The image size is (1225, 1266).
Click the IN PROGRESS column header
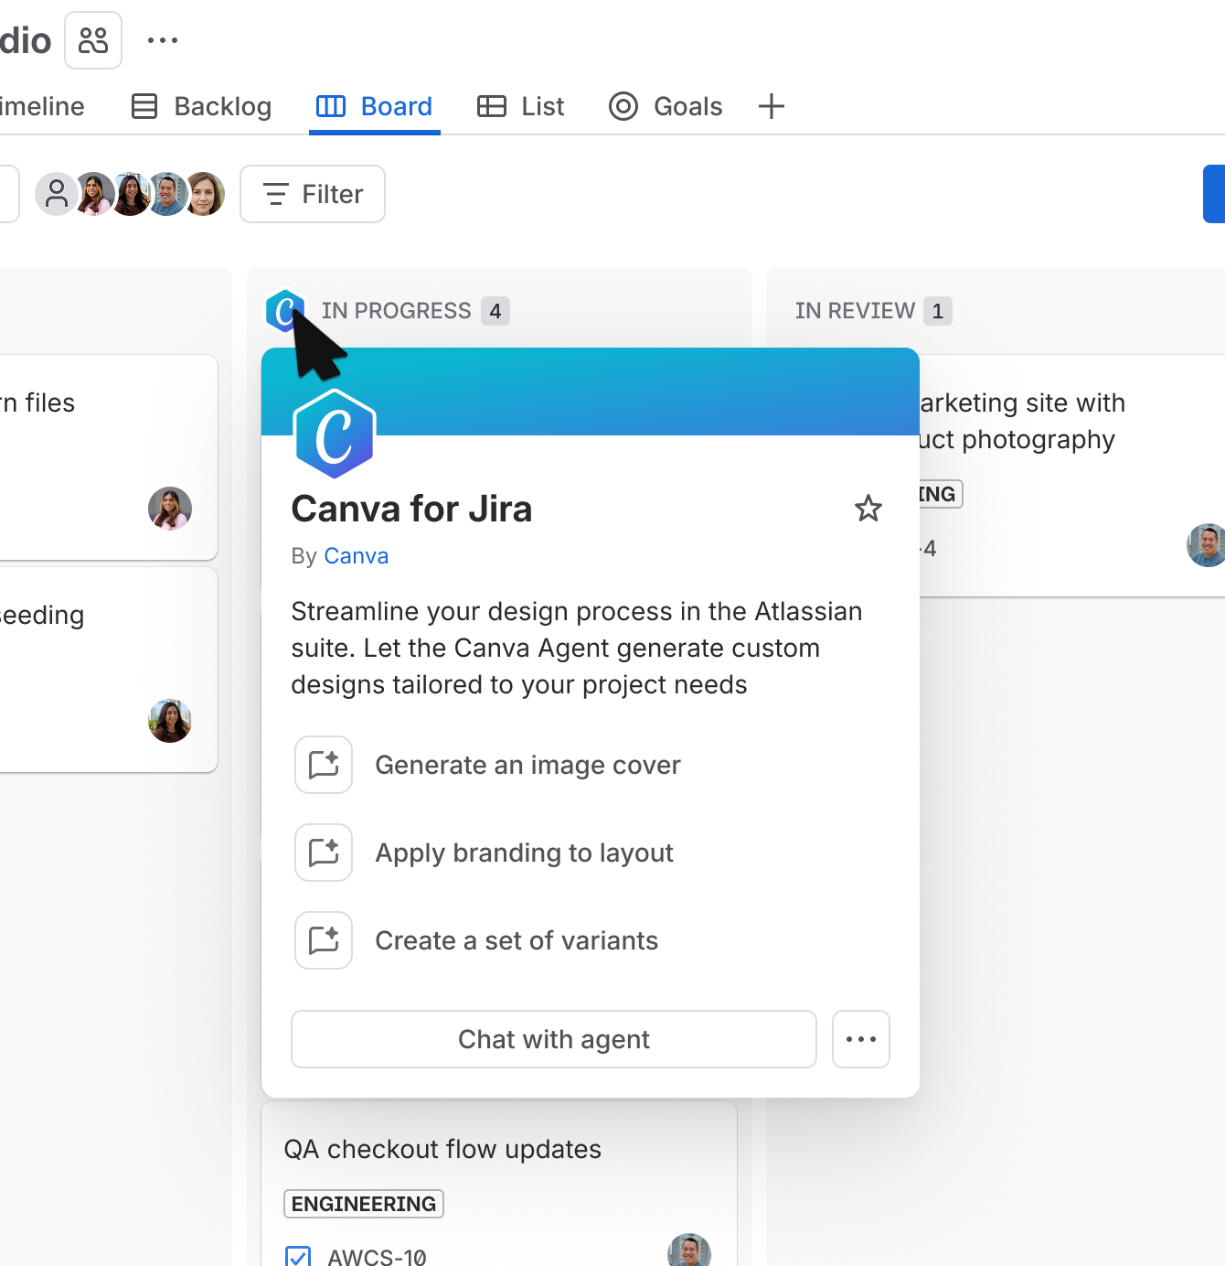pyautogui.click(x=396, y=311)
